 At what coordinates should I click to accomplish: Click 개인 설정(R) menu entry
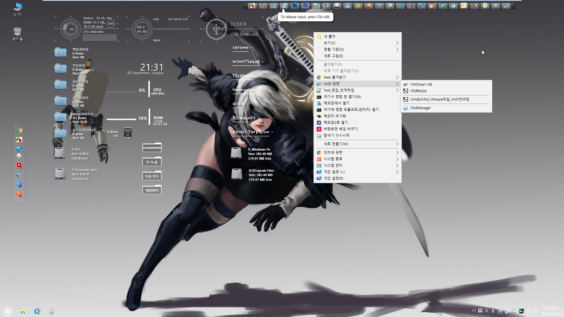(357, 178)
